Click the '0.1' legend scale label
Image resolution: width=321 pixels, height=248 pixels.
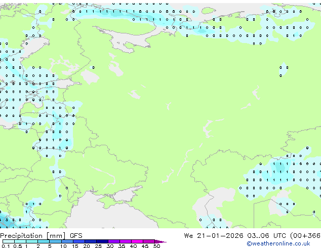point(6,246)
